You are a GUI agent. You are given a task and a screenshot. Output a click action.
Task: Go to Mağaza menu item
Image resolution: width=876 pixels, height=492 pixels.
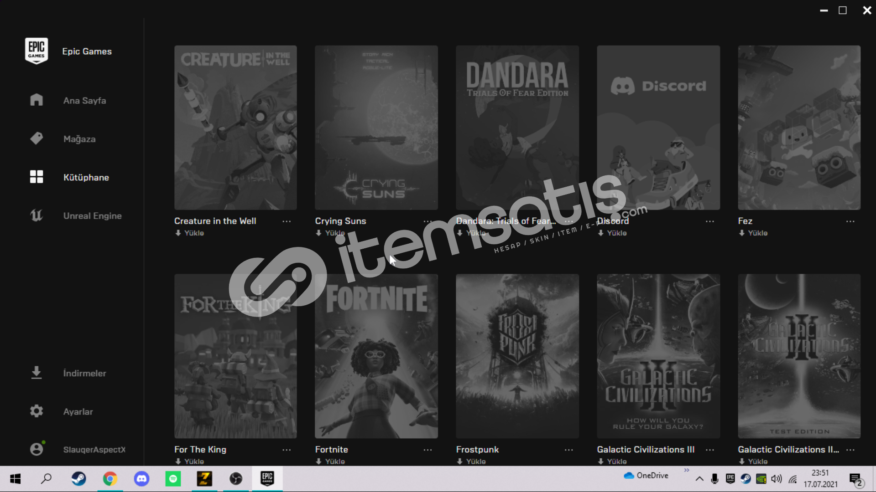tap(79, 139)
